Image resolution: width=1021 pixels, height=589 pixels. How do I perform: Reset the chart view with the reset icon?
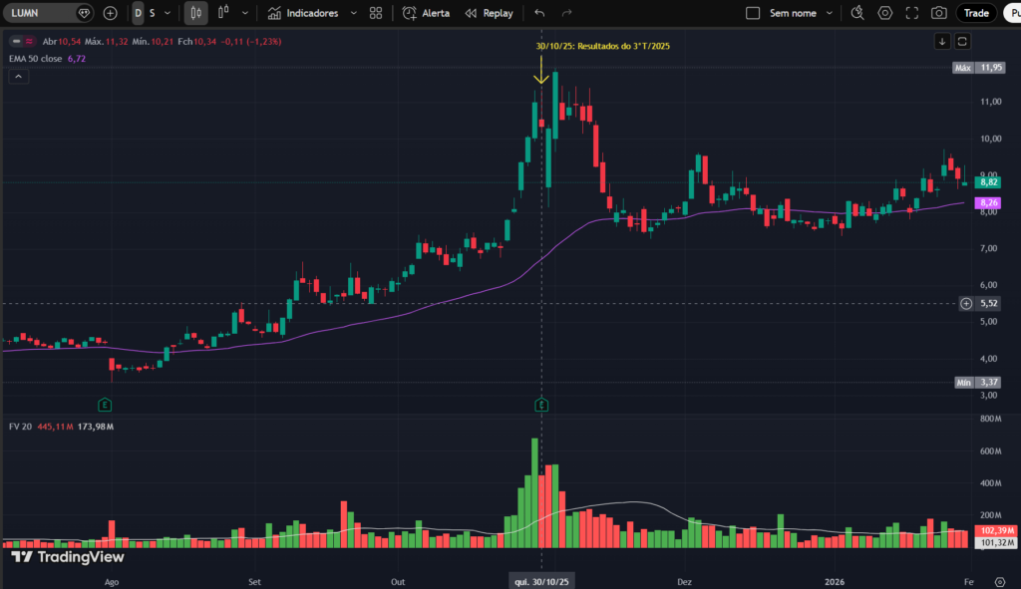[x=963, y=41]
